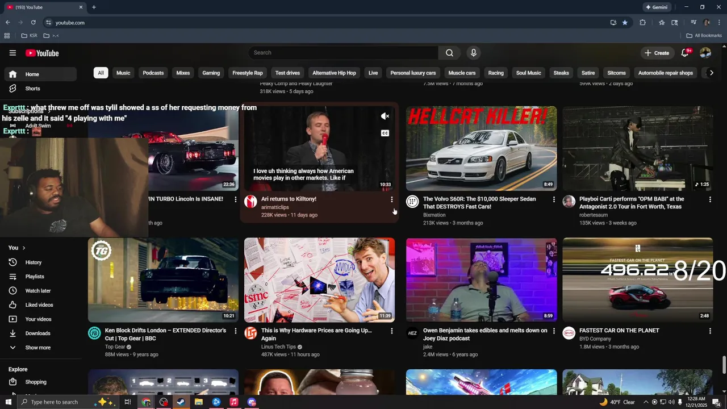Open Linus Tech Tips channel link
Viewport: 727px width, 409px height.
click(278, 347)
